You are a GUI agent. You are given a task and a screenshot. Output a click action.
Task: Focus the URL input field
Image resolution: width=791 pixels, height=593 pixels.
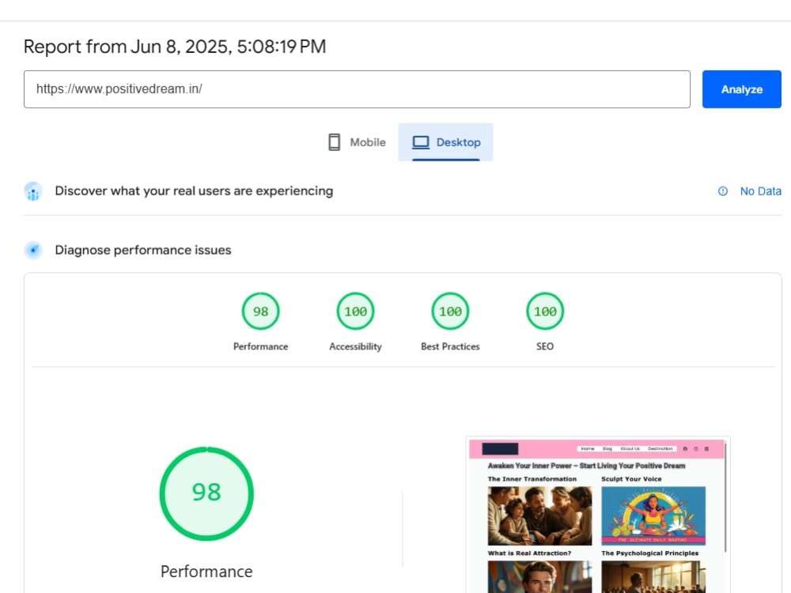click(357, 89)
